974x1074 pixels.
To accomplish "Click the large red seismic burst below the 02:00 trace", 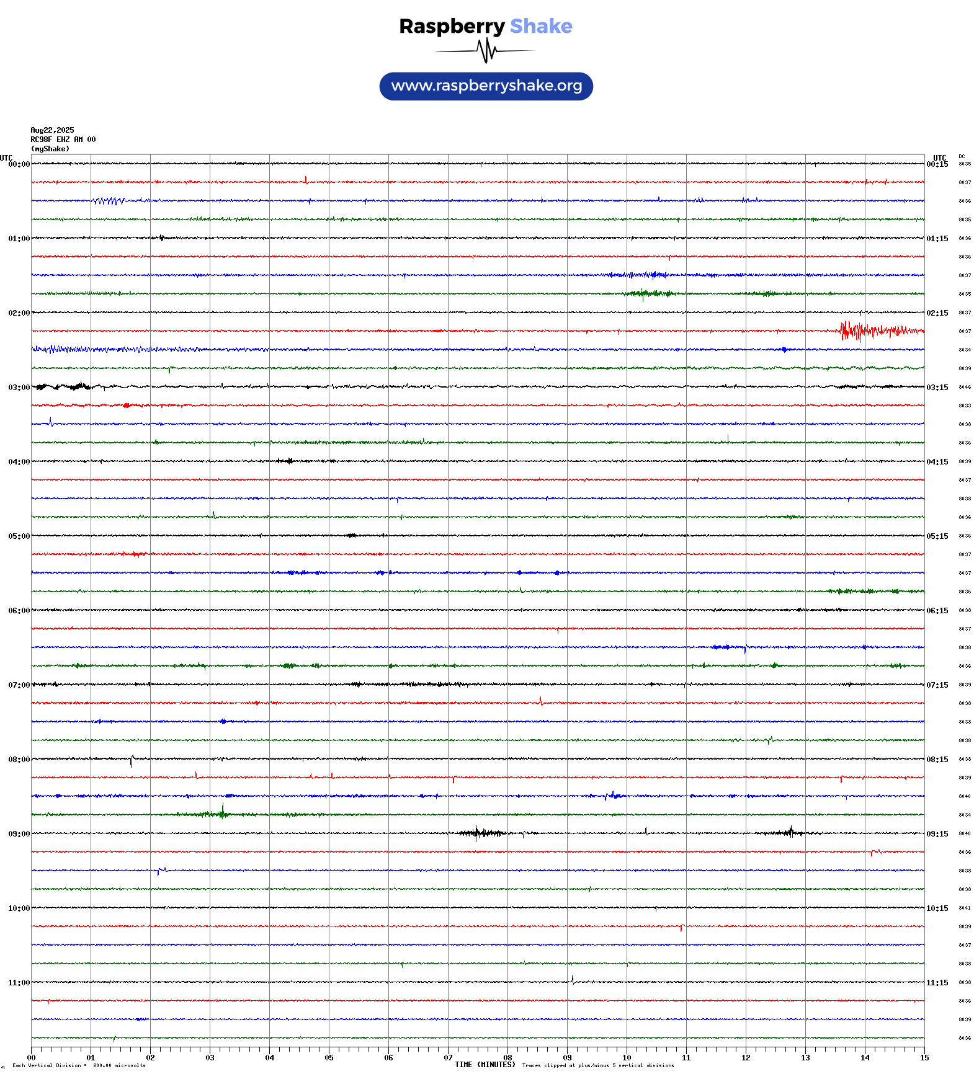I will tap(880, 331).
